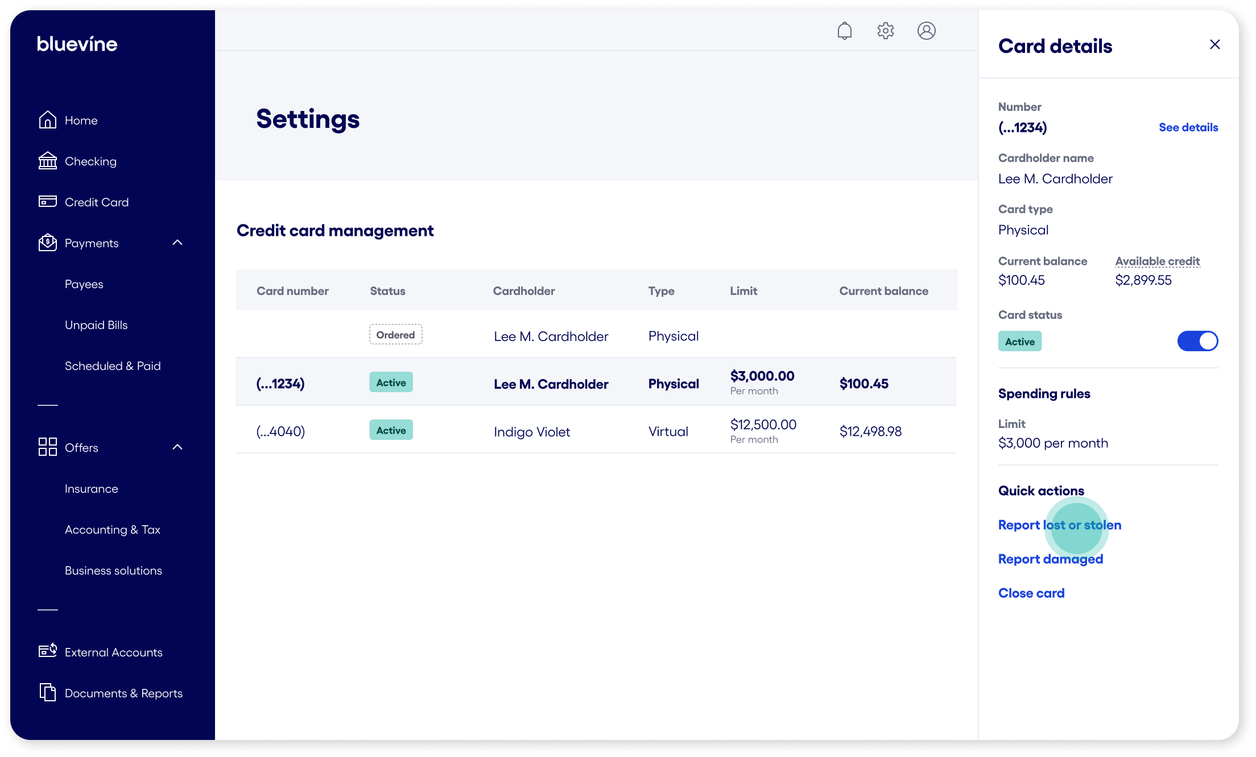The image size is (1256, 757).
Task: Open the Accounting & Tax menu item
Action: point(113,530)
